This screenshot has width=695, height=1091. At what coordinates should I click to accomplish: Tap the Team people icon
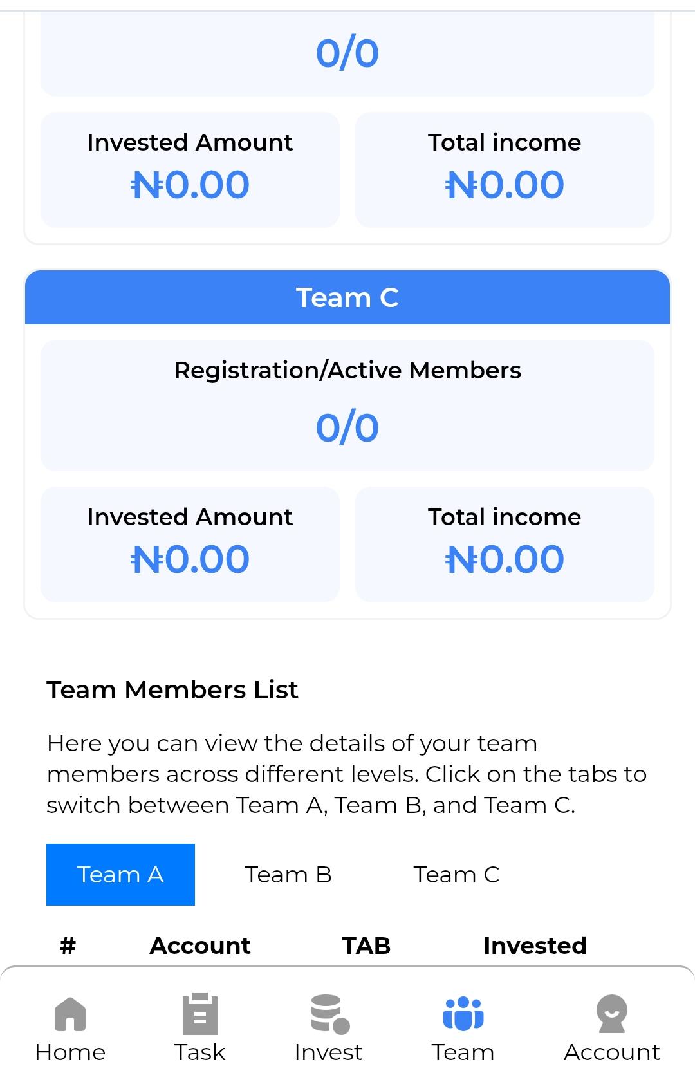(x=463, y=1014)
